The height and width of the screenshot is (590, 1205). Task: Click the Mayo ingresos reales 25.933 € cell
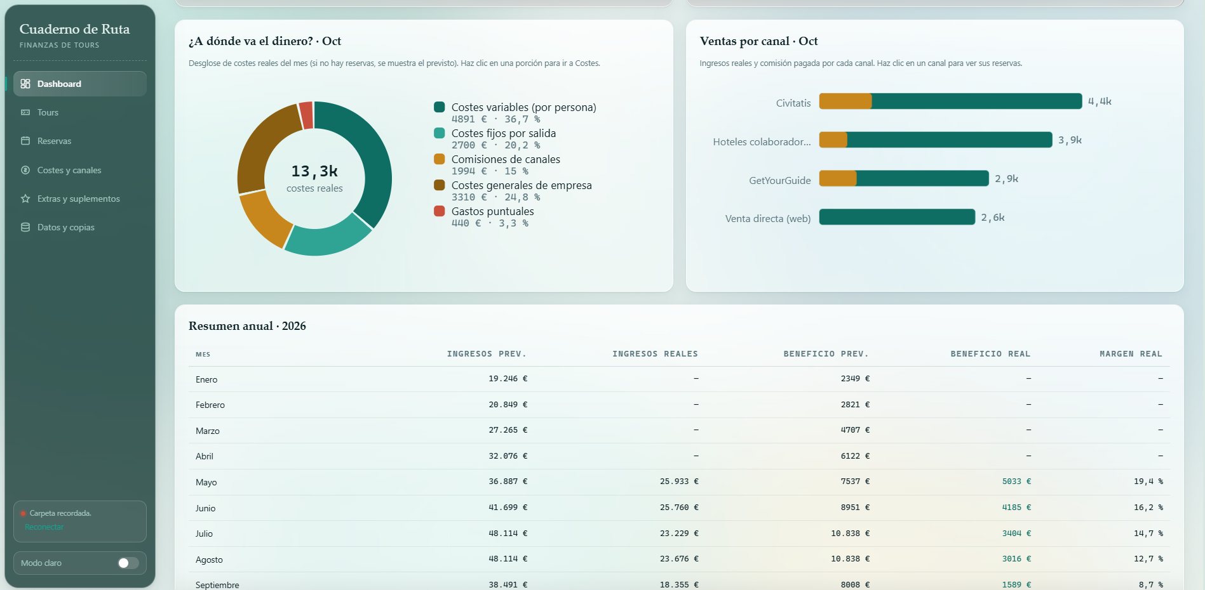pos(679,482)
